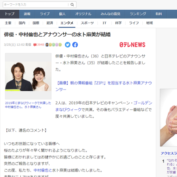Follow the ゴールデンまなびウィーク link
177x177 pixels.
pos(104,106)
